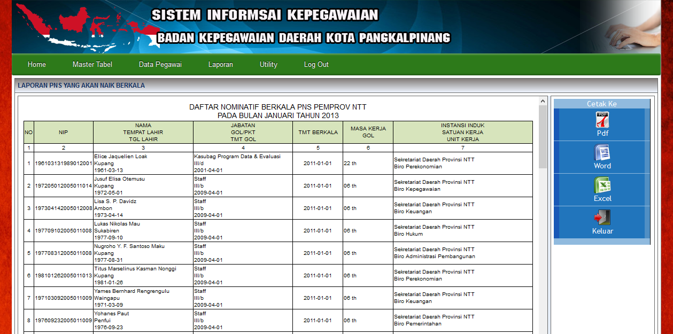This screenshot has width=673, height=334.
Task: Click the INSTANSI INDUK column header
Action: (463, 132)
